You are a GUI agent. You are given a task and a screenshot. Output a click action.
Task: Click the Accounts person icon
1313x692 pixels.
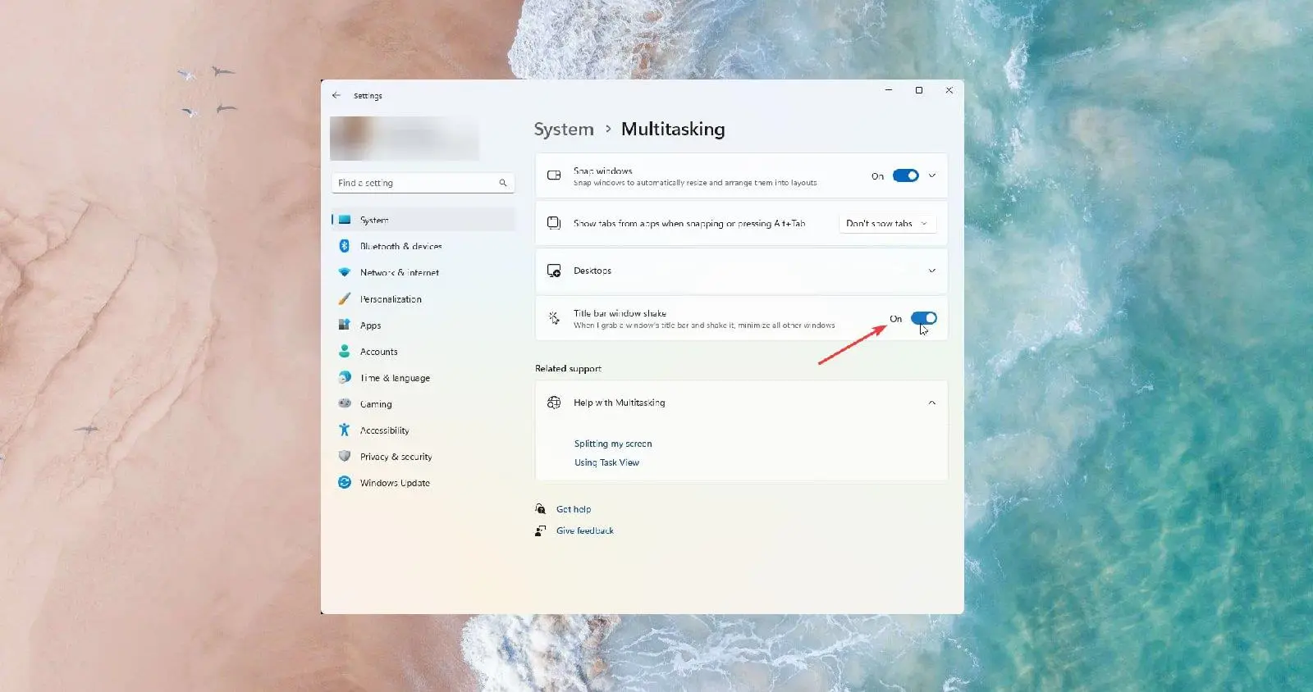click(x=345, y=351)
